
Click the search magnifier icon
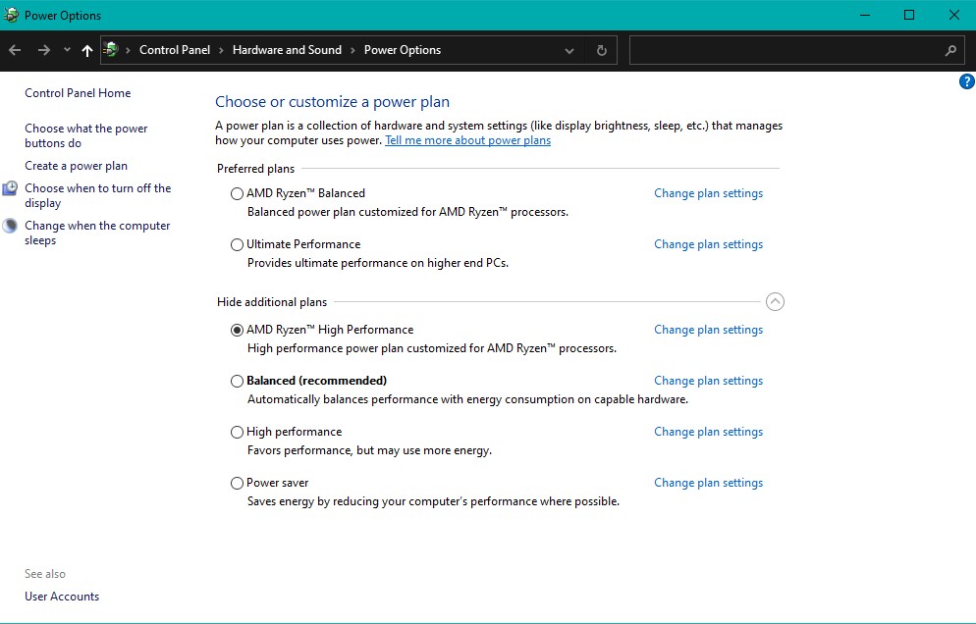pos(949,50)
